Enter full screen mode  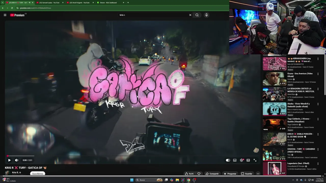coord(255,160)
